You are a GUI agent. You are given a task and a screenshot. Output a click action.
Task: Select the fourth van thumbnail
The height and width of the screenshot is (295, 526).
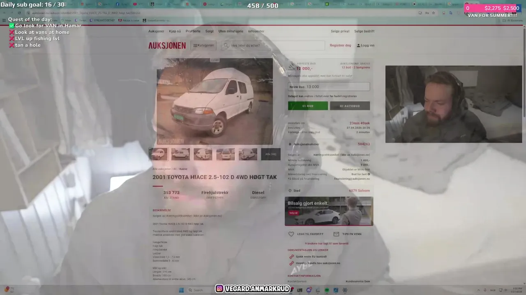226,154
